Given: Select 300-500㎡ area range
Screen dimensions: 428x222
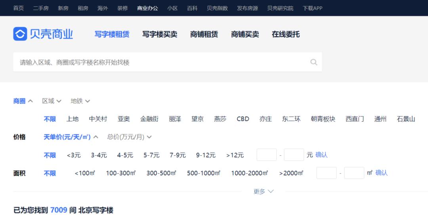Looking at the screenshot, I should click(x=161, y=173).
